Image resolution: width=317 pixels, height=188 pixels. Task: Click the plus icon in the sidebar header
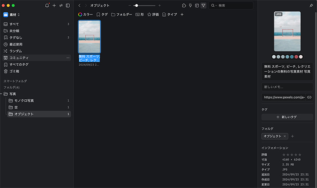(x=54, y=5)
